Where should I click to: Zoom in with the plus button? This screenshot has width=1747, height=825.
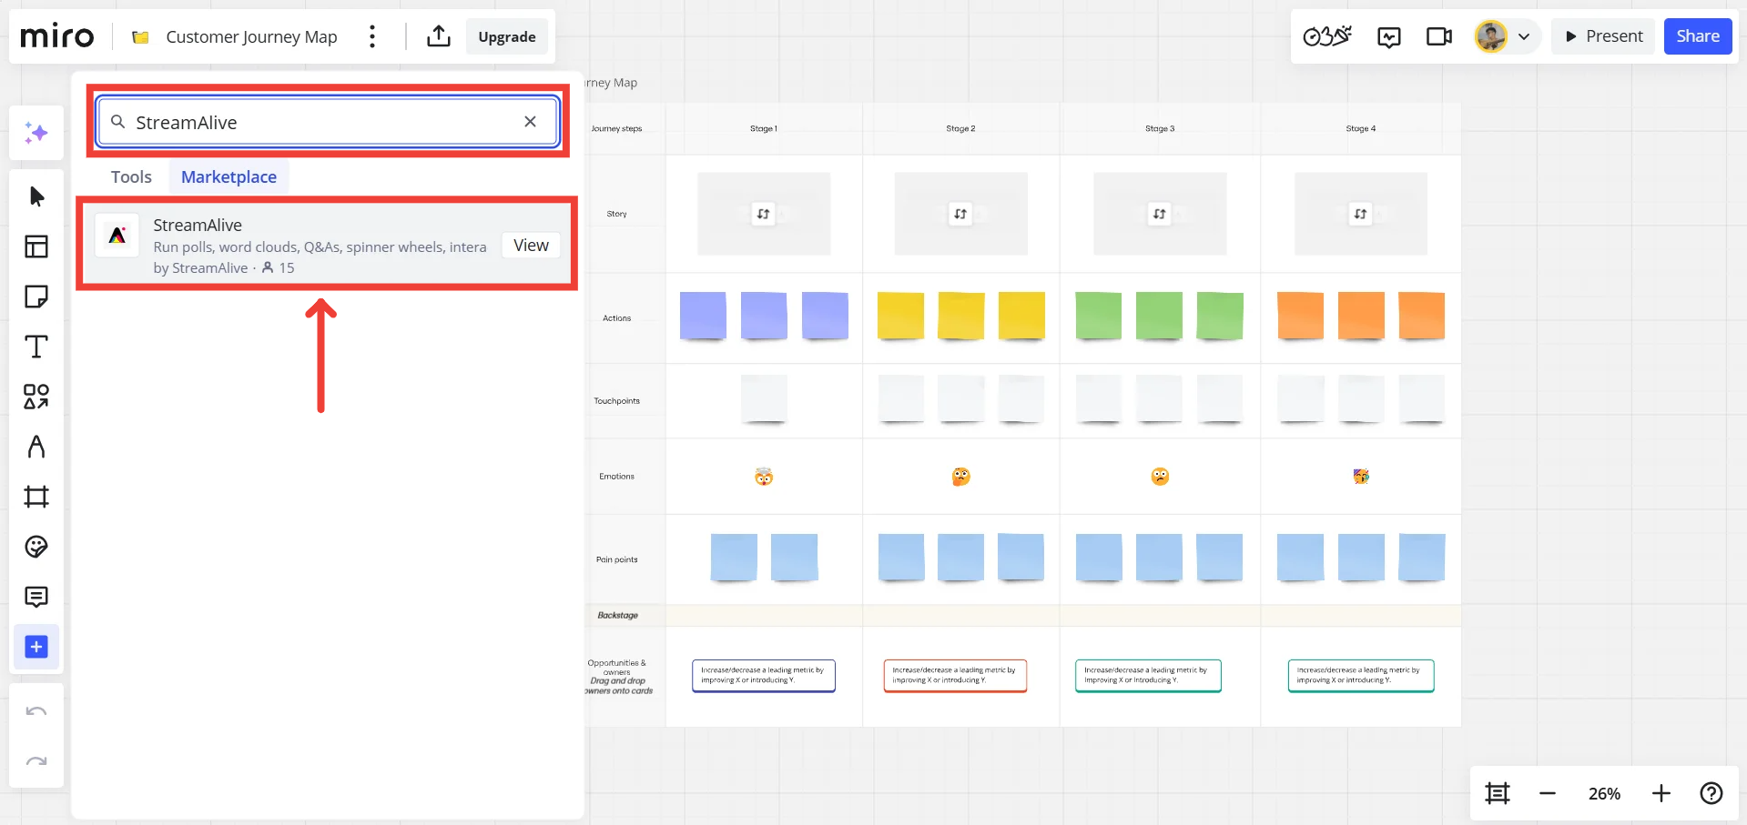pyautogui.click(x=1661, y=793)
